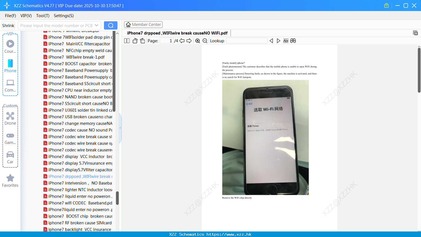
Task: Open the Member Center tab
Action: 143,25
